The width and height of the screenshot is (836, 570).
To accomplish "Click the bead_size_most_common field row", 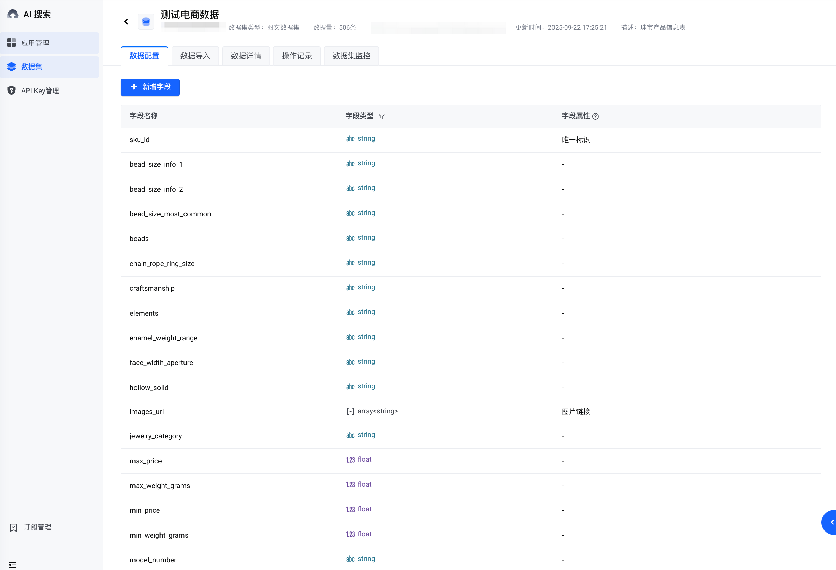I will [x=170, y=214].
